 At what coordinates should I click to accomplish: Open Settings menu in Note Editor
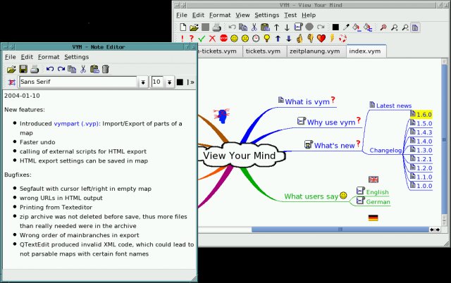(x=77, y=57)
